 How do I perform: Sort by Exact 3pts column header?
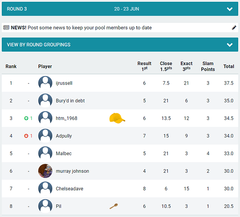click(x=186, y=66)
